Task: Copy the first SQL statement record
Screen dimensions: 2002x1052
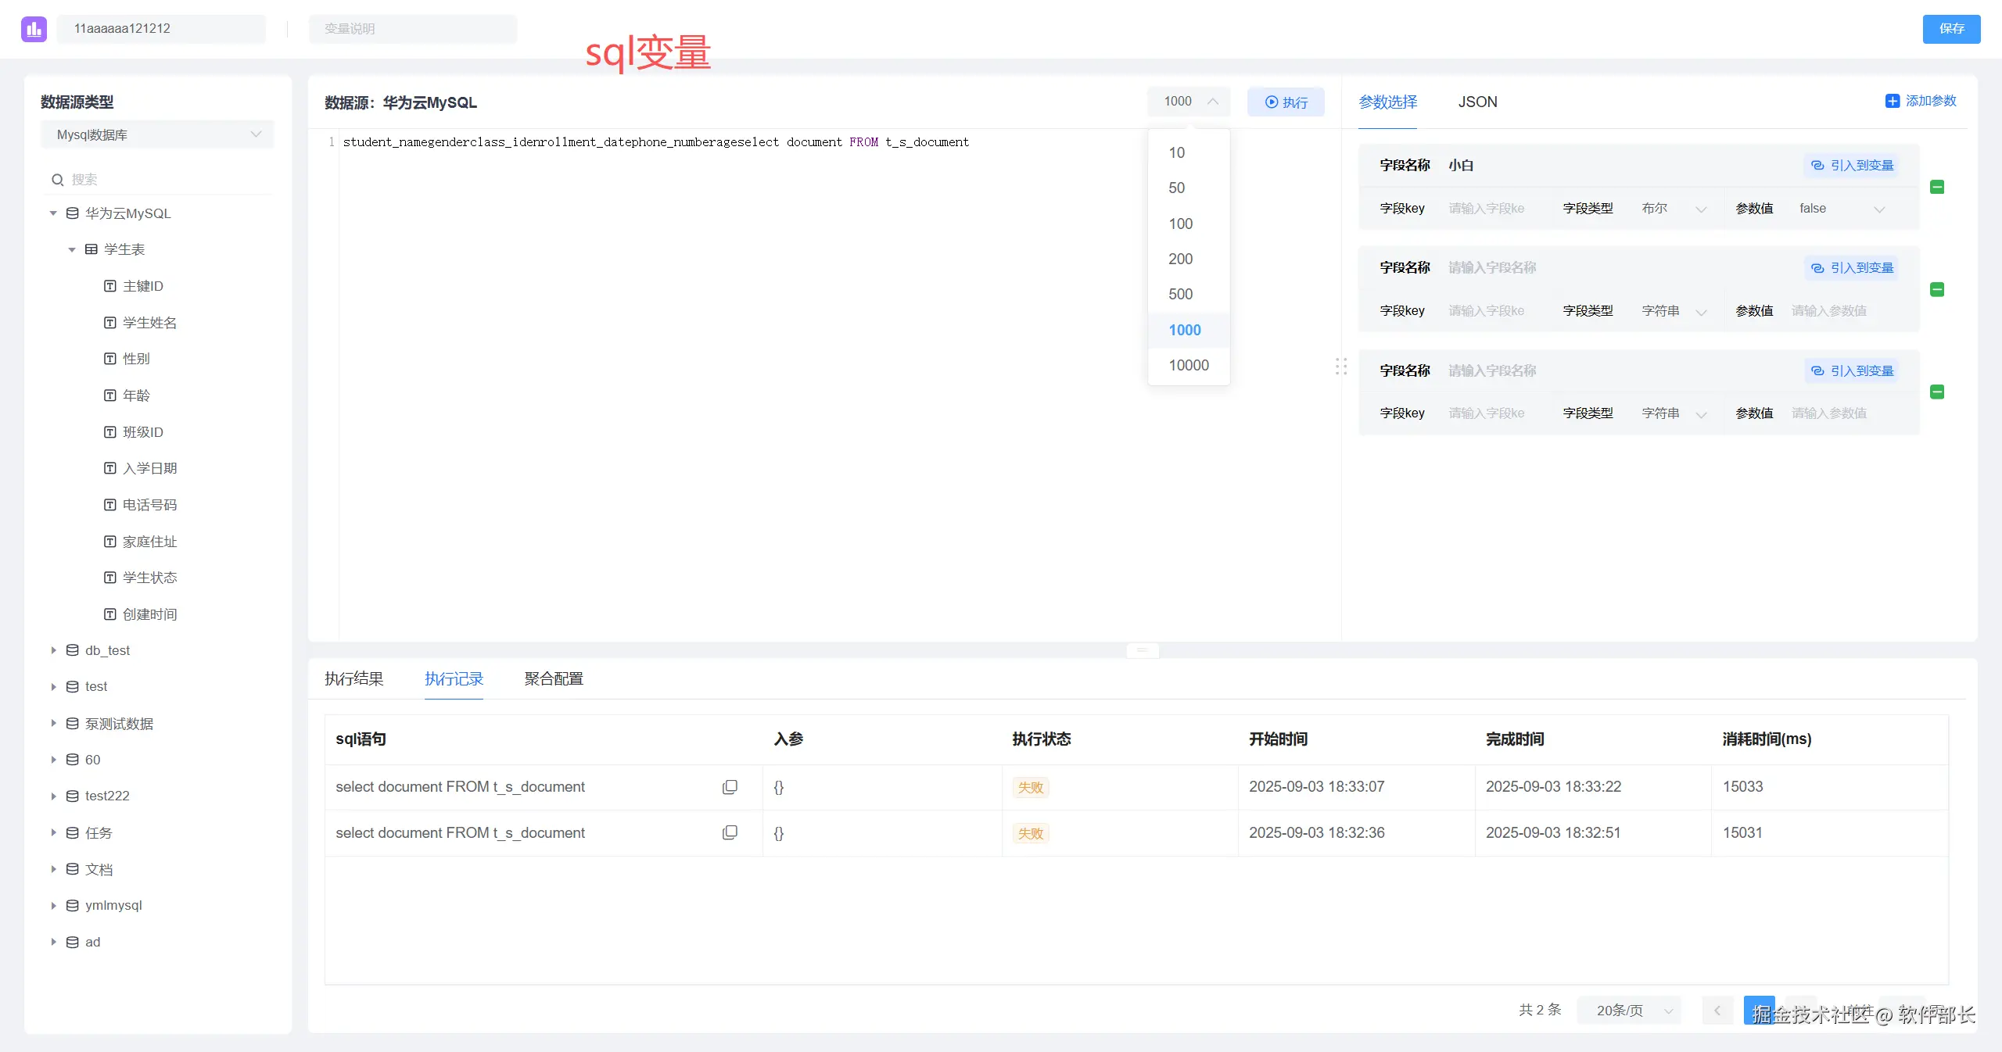Action: click(x=730, y=787)
